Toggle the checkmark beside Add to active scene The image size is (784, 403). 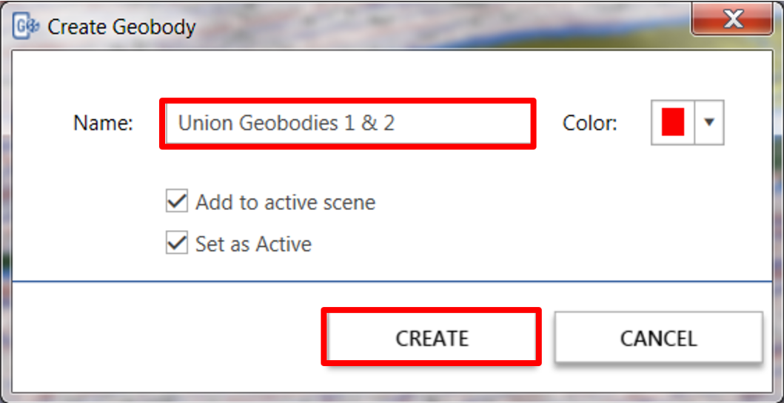(x=176, y=200)
